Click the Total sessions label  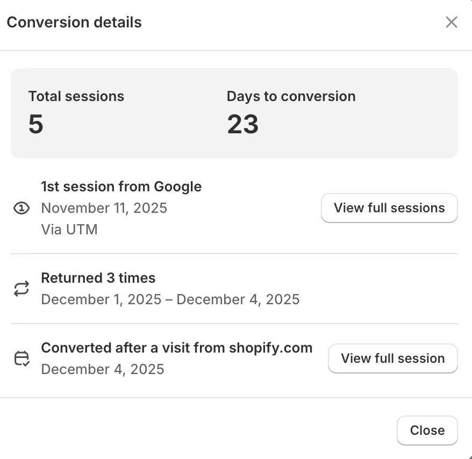76,96
